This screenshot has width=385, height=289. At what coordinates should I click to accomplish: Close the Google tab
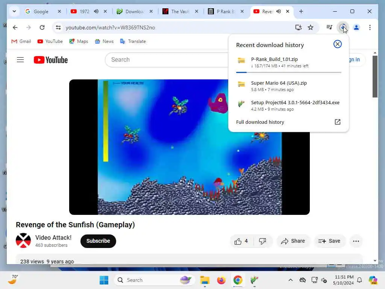click(59, 11)
